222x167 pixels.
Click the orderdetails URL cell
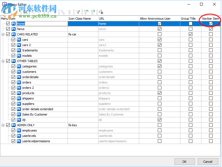point(119,77)
